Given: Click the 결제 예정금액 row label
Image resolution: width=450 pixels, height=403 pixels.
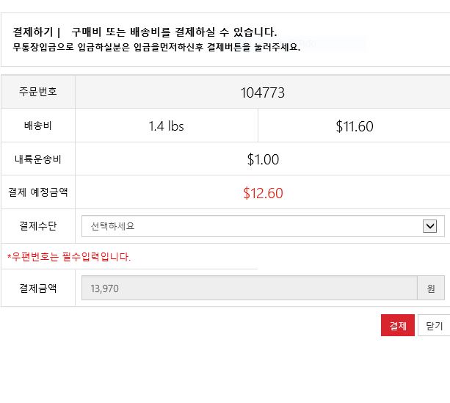Looking at the screenshot, I should 38,192.
